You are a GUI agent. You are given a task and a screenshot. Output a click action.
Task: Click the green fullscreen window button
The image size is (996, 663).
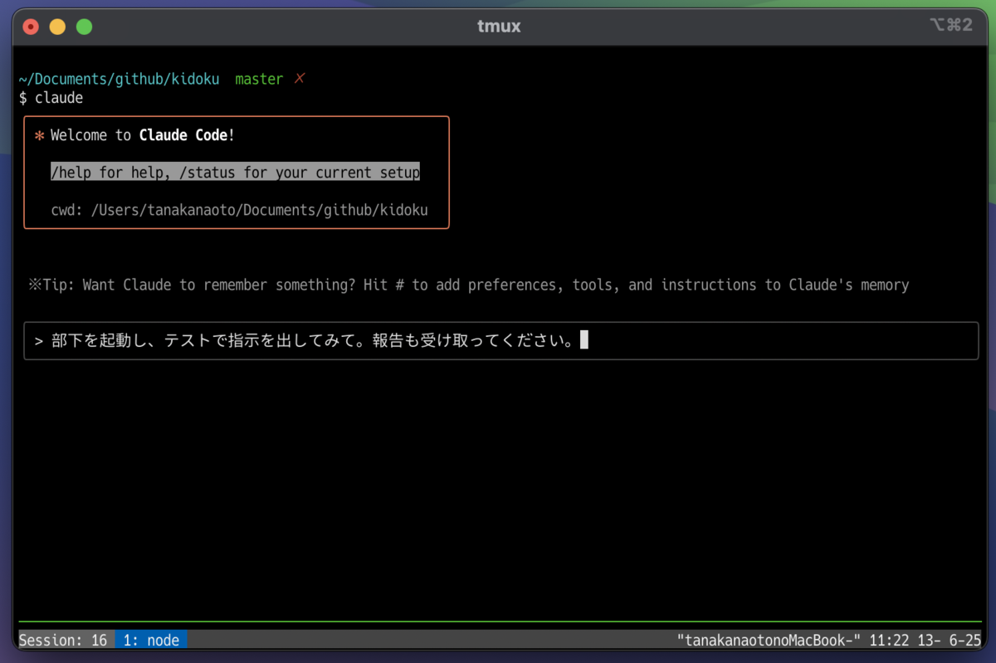pos(84,27)
